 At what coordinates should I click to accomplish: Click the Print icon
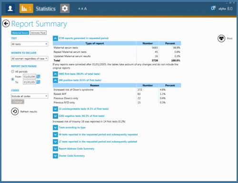click(221, 39)
